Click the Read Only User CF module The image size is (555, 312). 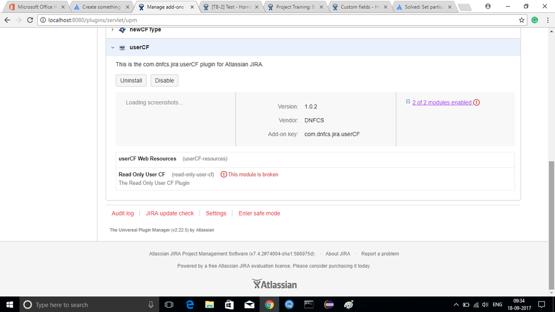(x=142, y=174)
